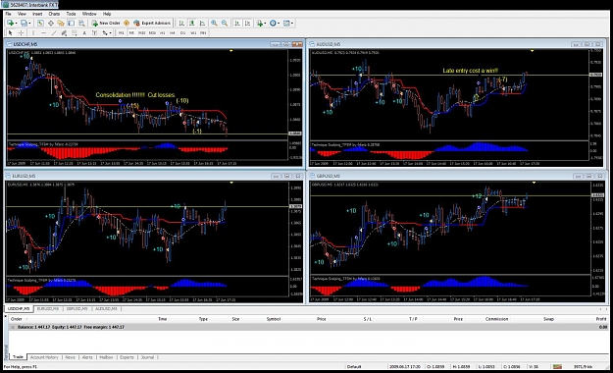Screen dimensions: 613x373
Task: Select the Horizontal Line drawing tool
Action: [x=44, y=33]
